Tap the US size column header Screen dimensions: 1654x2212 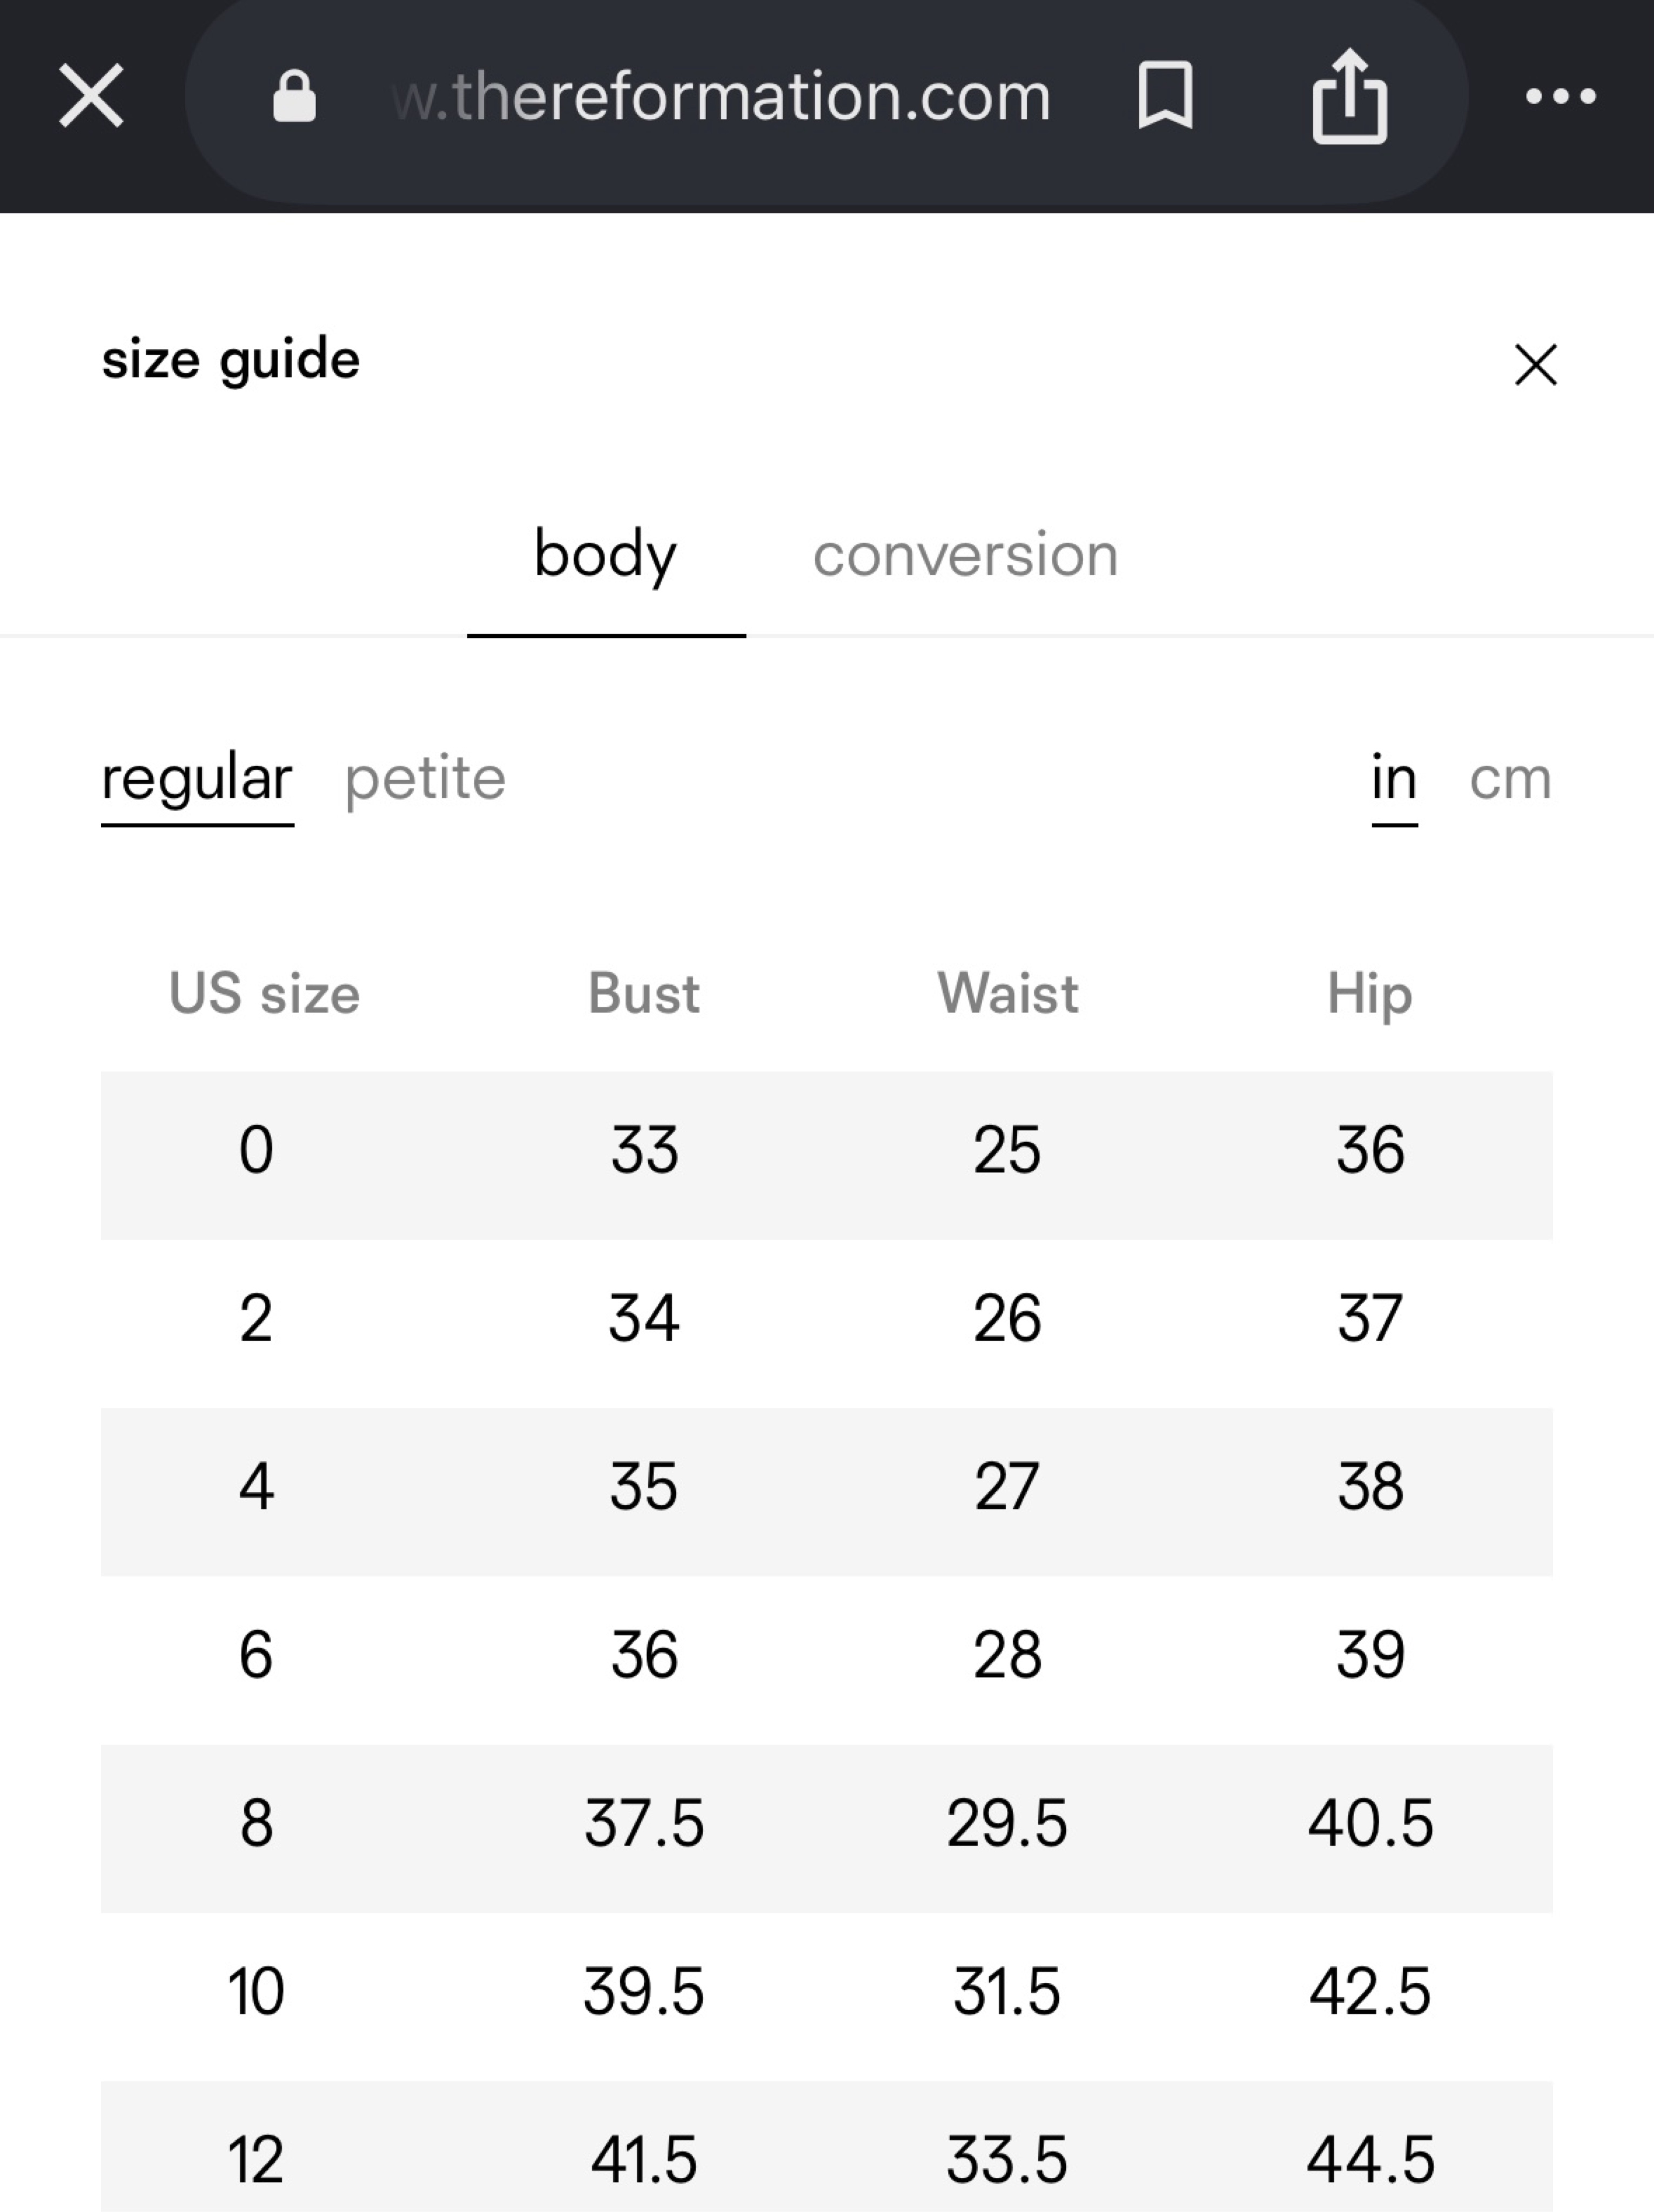click(264, 994)
